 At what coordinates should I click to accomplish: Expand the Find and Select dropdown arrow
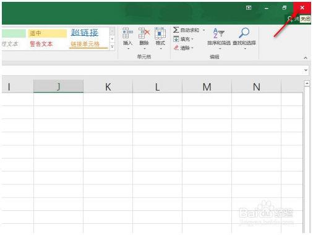245,49
